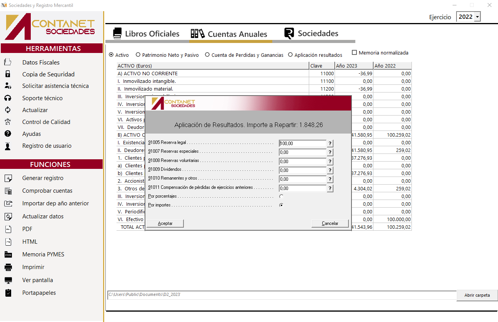This screenshot has height=322, width=498.
Task: Click the Remanentes y otros amount field
Action: [303, 179]
